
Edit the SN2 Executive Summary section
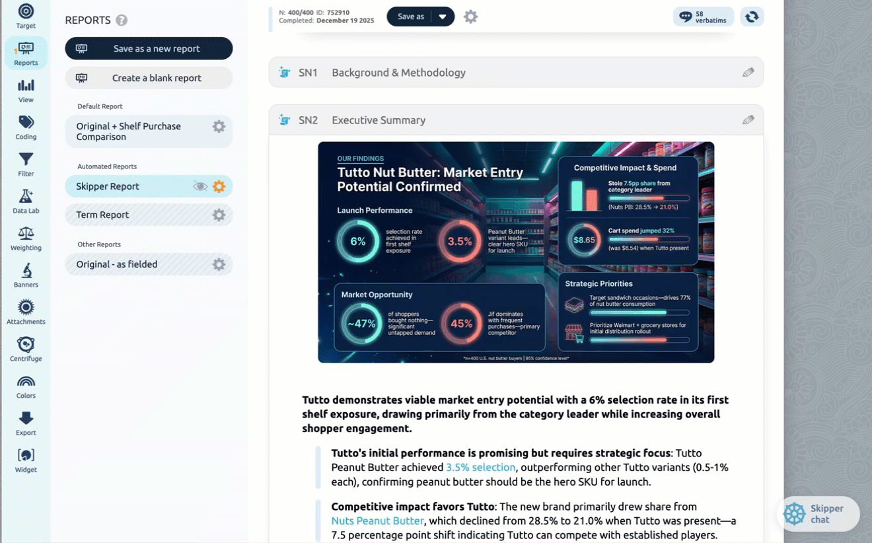pyautogui.click(x=748, y=120)
